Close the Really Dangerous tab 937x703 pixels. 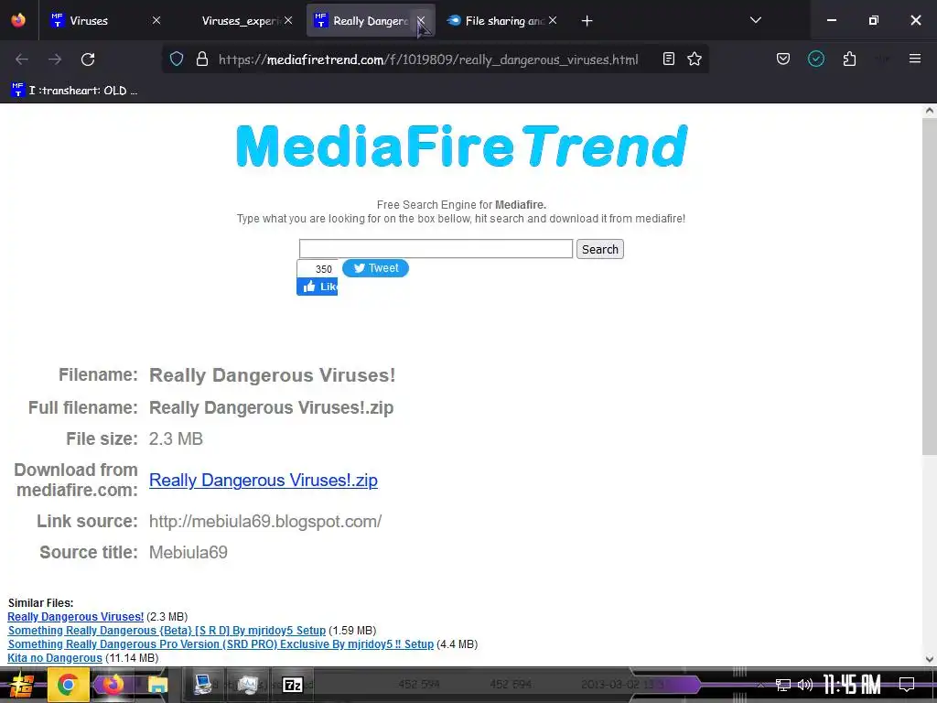coord(421,20)
